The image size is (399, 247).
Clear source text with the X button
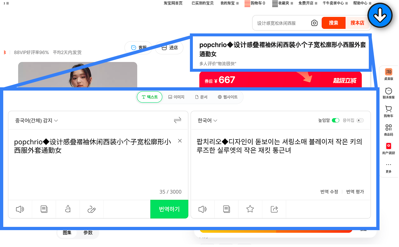click(180, 141)
